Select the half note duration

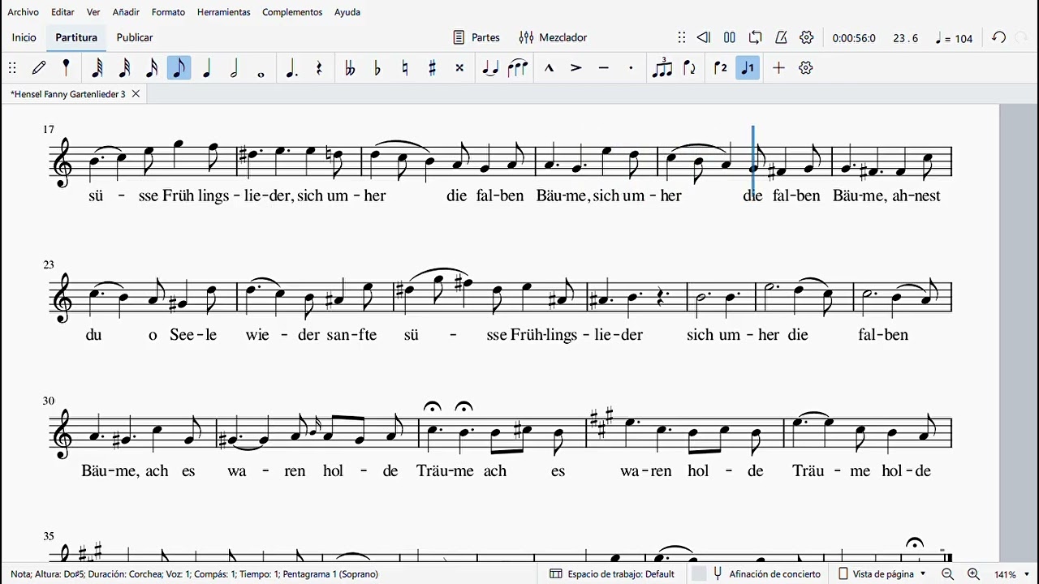pyautogui.click(x=234, y=68)
